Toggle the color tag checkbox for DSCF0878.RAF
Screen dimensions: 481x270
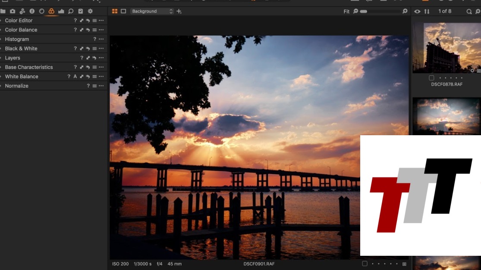(x=431, y=78)
